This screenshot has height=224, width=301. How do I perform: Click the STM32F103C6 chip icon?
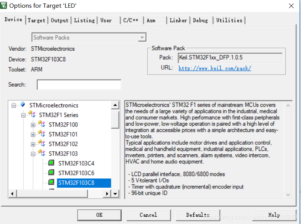(x=51, y=172)
